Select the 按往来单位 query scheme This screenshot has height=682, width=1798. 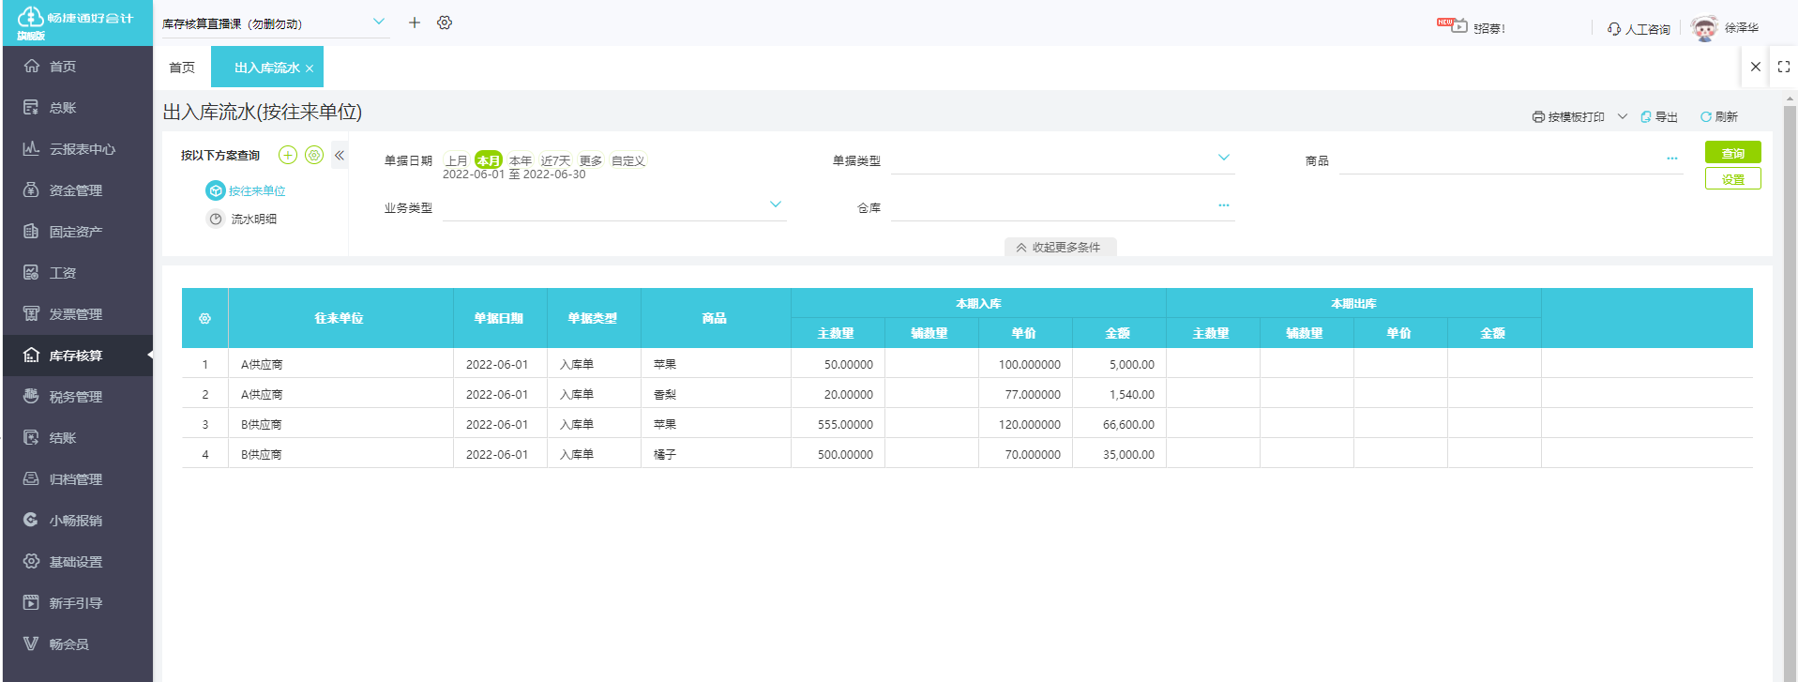256,191
